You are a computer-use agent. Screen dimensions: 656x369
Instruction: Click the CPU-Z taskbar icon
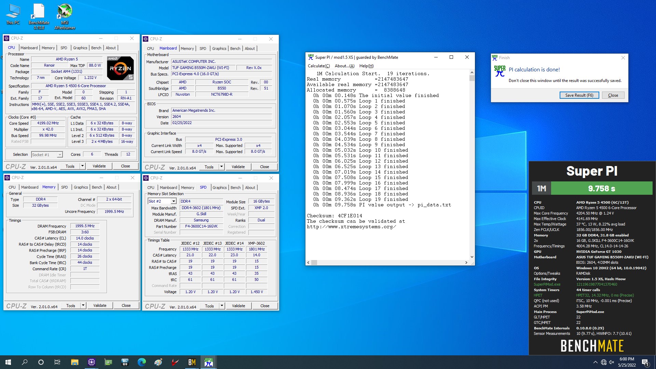pyautogui.click(x=91, y=362)
